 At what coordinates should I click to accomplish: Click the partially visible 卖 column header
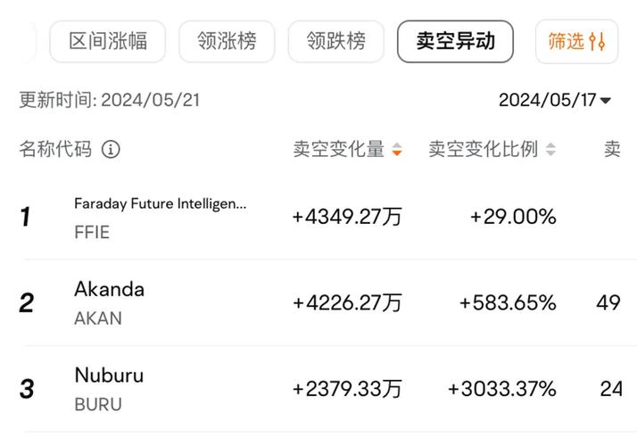point(612,150)
